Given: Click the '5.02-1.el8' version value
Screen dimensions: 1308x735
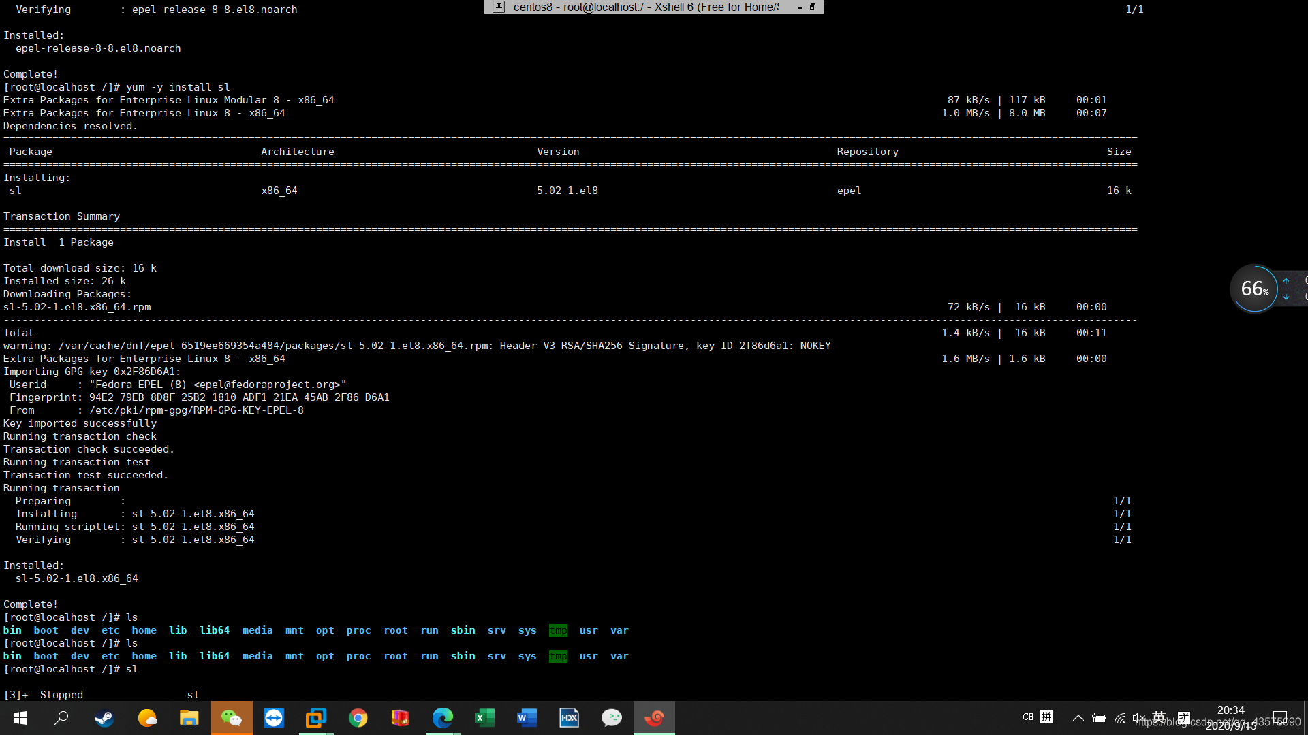Looking at the screenshot, I should 567,191.
